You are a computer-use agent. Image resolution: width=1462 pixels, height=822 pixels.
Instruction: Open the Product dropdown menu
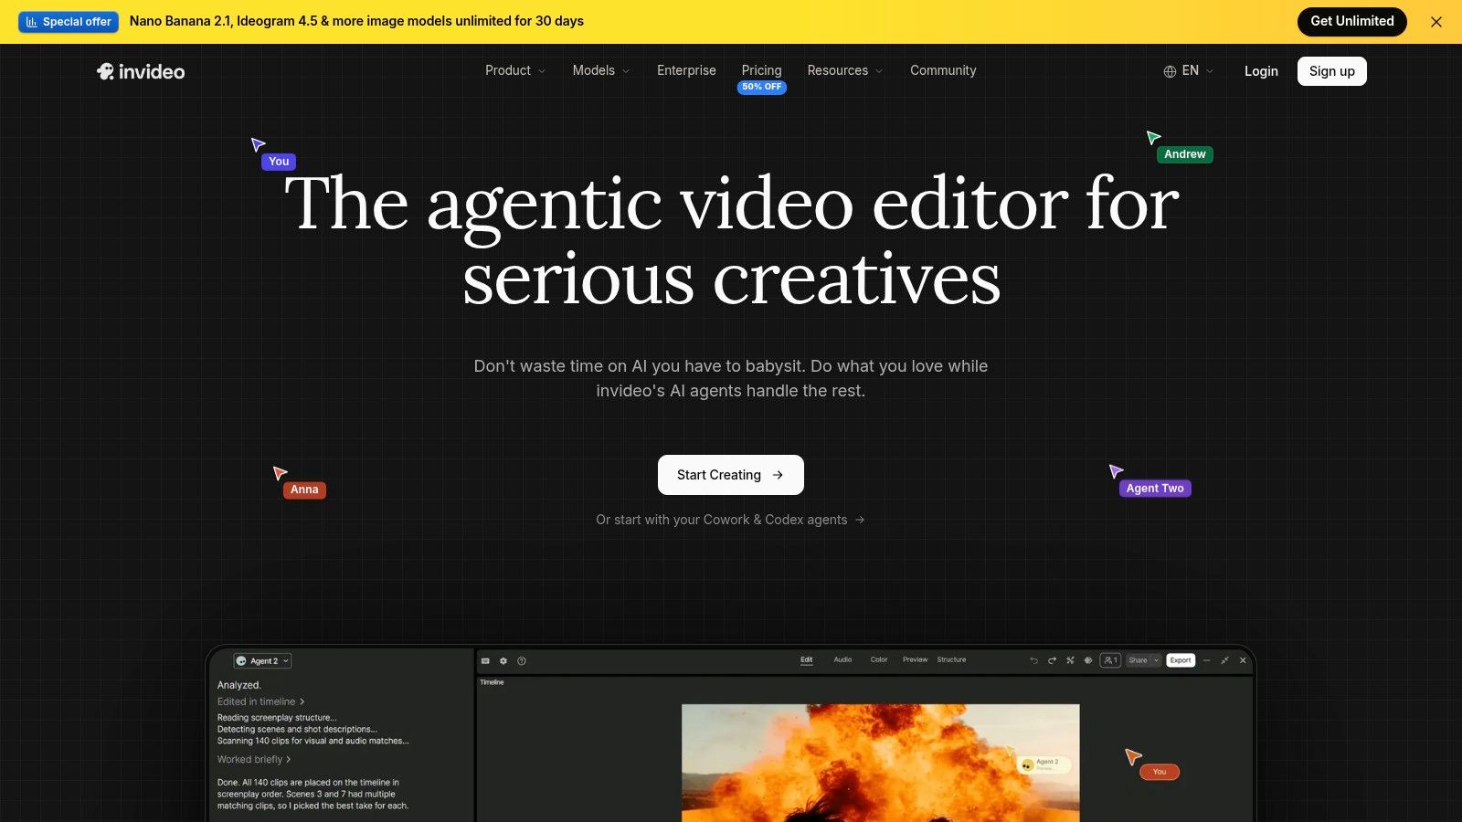click(x=515, y=70)
